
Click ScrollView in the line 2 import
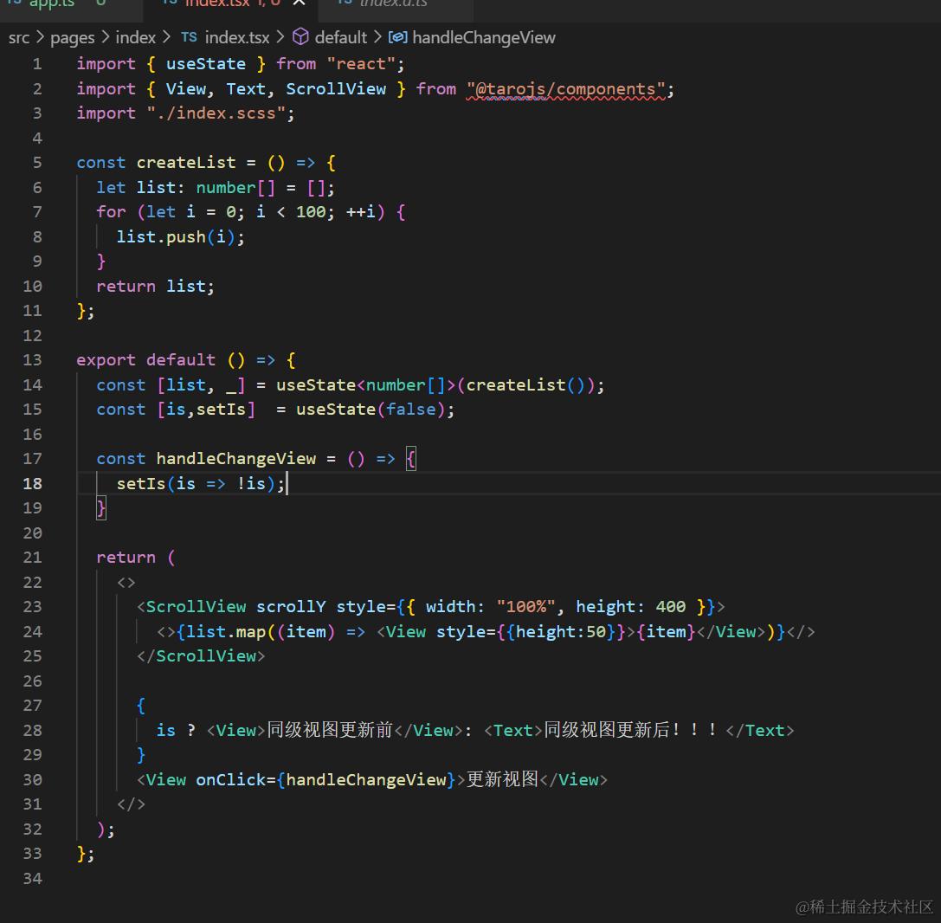click(x=336, y=89)
